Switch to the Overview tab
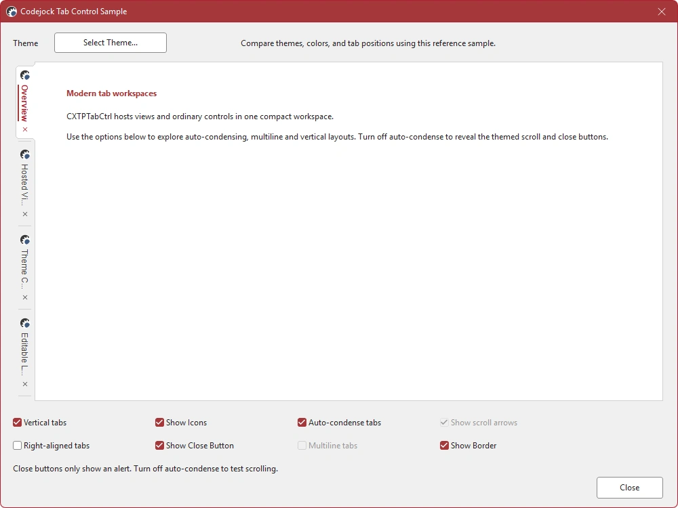The image size is (678, 508). [x=24, y=103]
